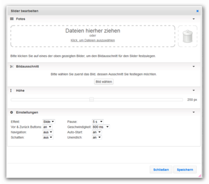Click the Einstellungen section header title
Image resolution: width=209 pixels, height=184 pixels.
click(x=27, y=112)
